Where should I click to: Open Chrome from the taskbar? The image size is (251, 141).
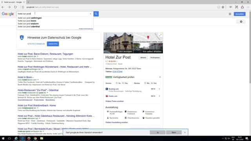(35, 138)
